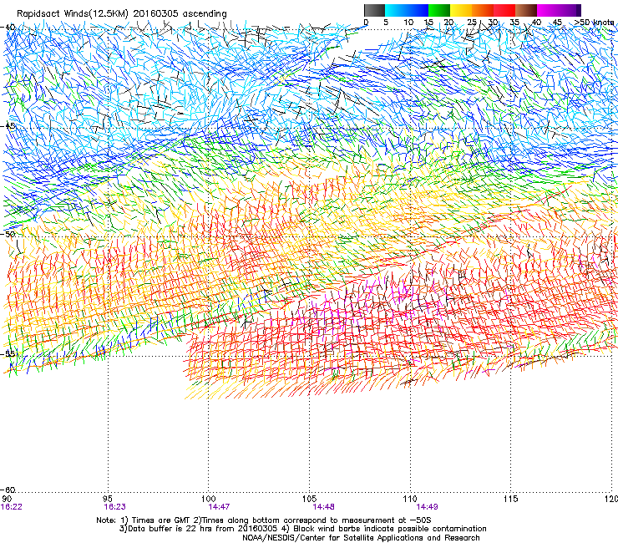Click legend tick label 25
The height and width of the screenshot is (543, 618).
472,23
